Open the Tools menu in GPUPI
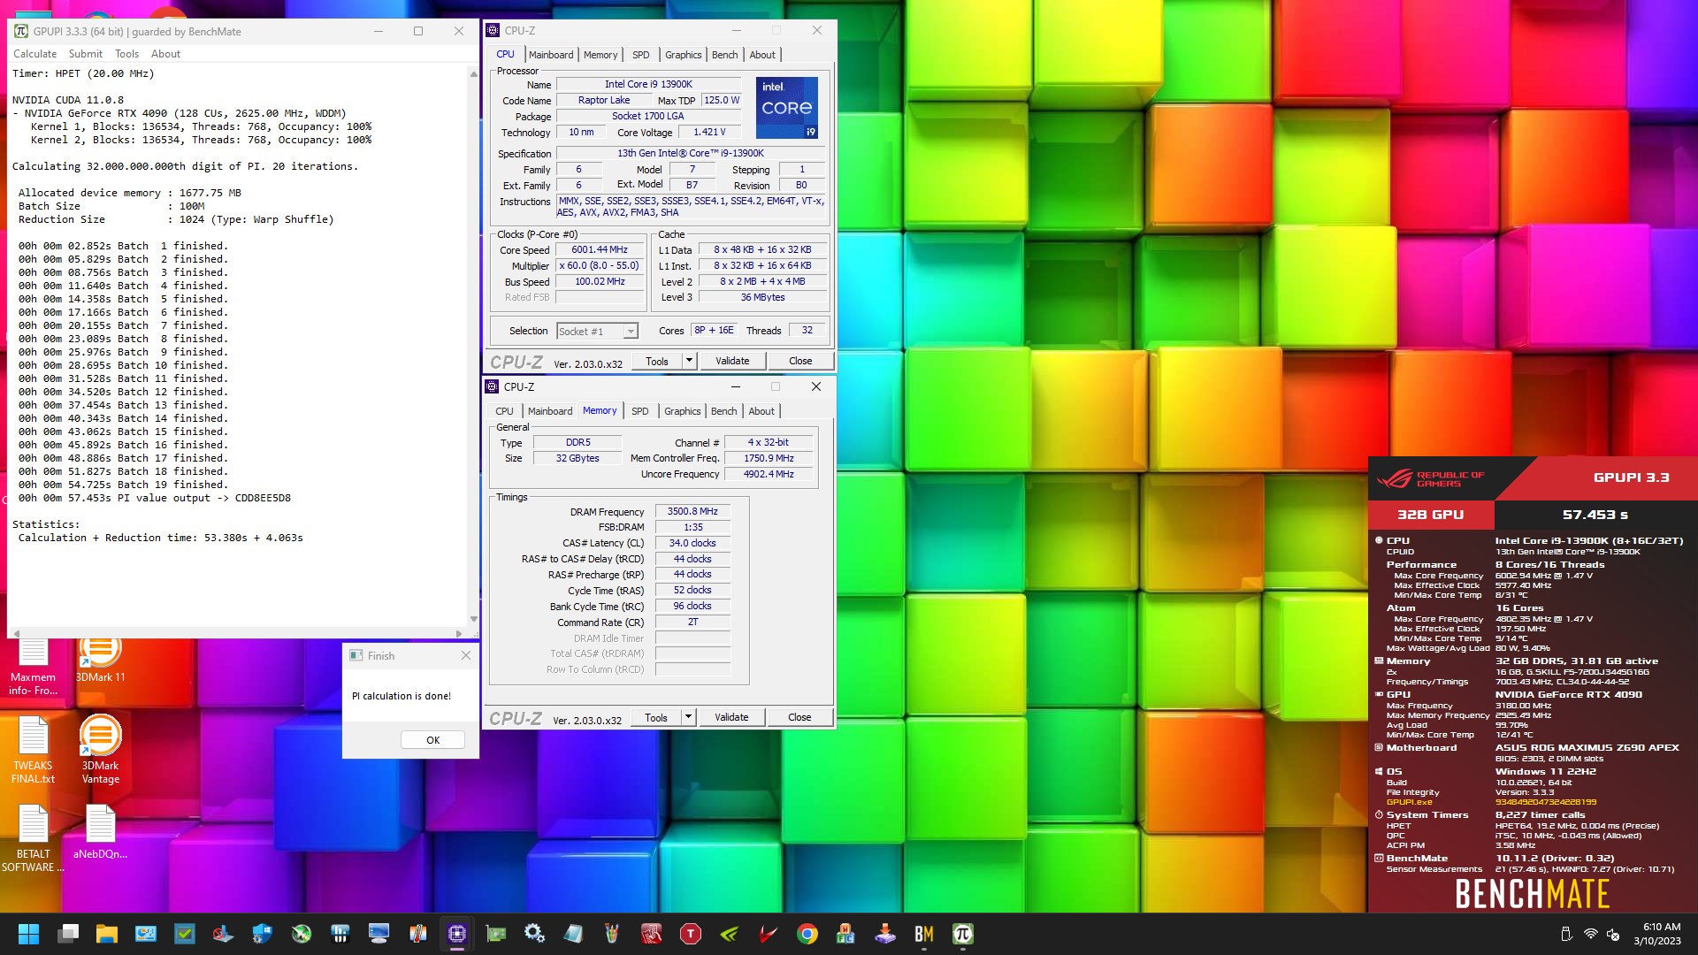The height and width of the screenshot is (955, 1698). [126, 54]
